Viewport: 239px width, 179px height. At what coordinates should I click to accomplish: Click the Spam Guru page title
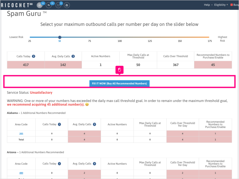pyautogui.click(x=27, y=13)
